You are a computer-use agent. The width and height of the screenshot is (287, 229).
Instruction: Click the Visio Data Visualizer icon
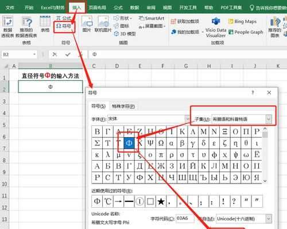pyautogui.click(x=216, y=21)
